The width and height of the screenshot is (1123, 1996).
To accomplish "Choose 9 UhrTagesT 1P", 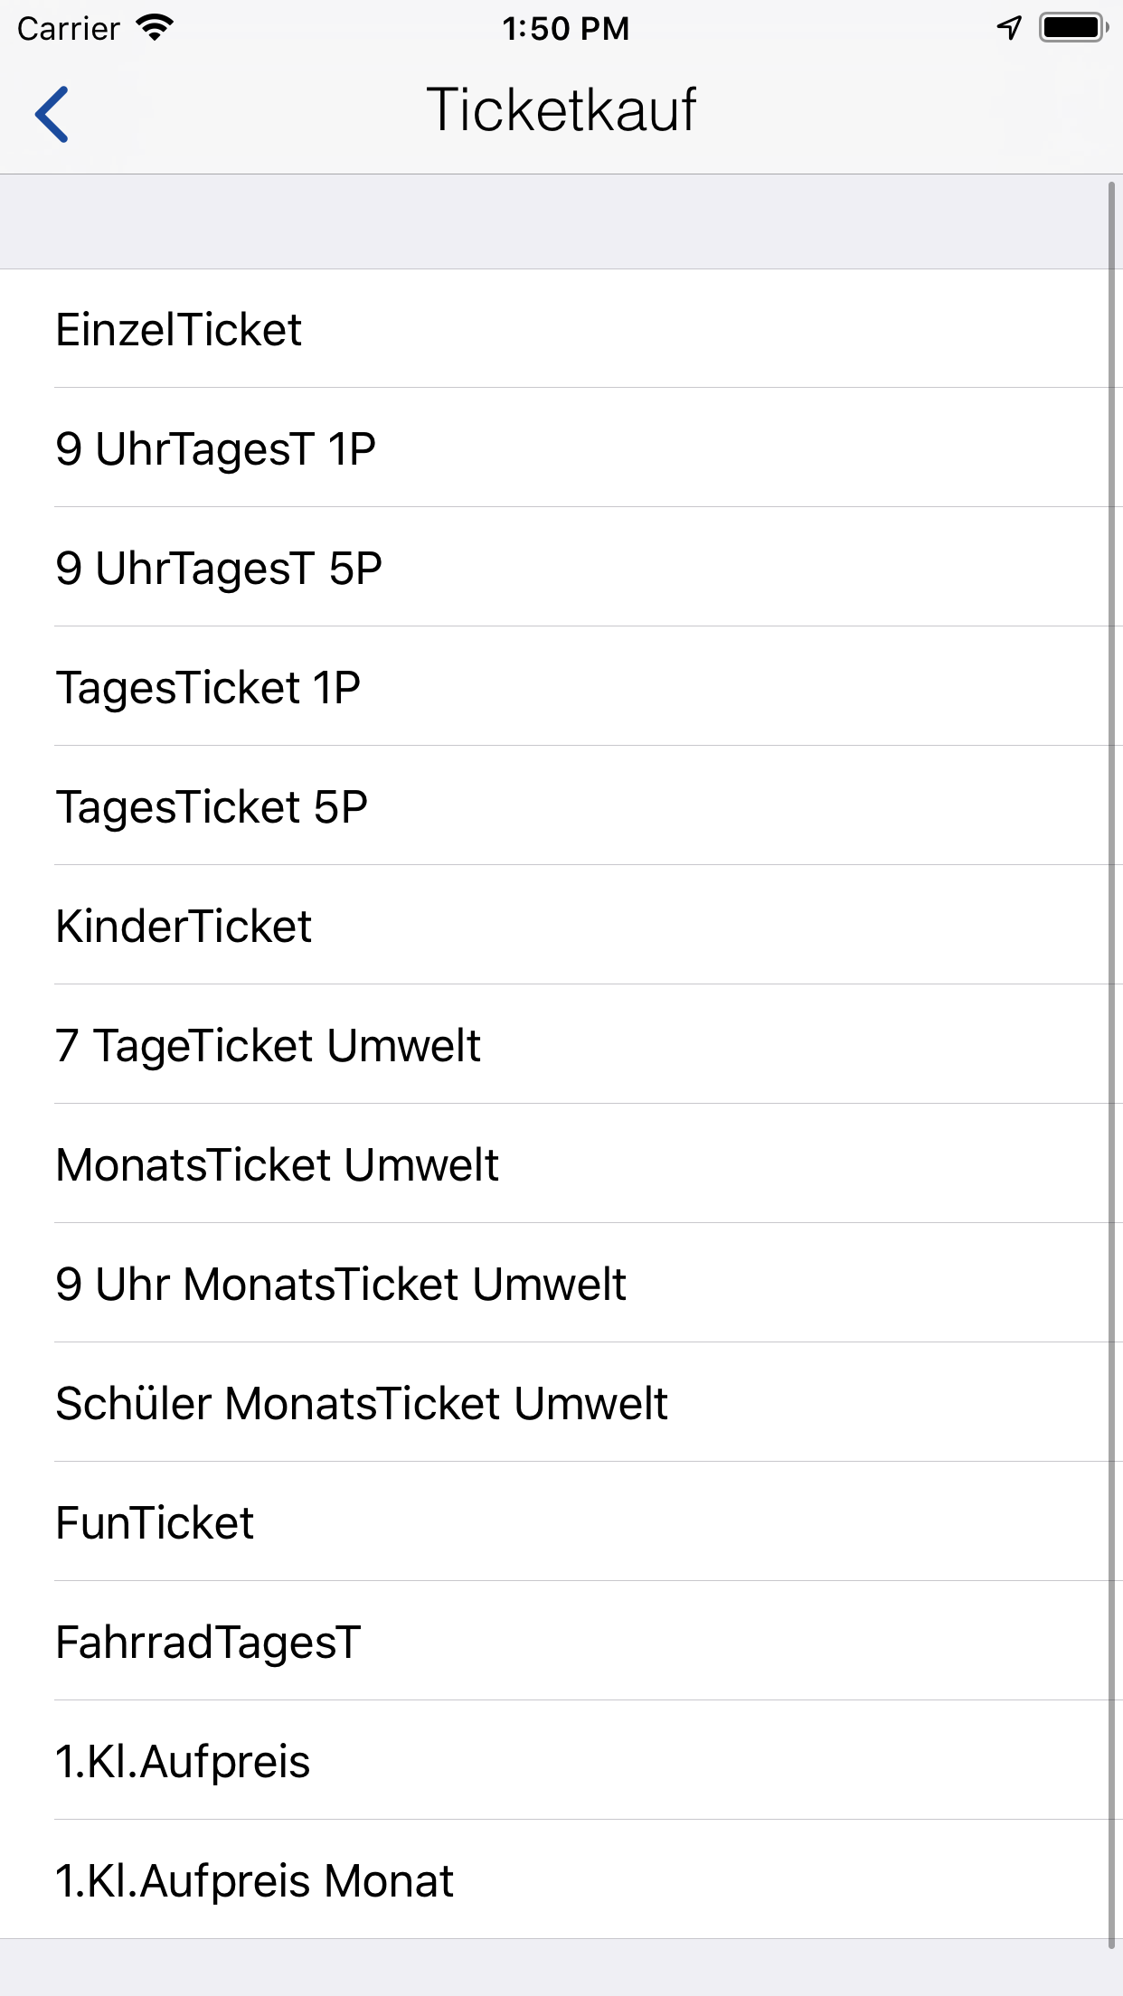I will click(x=561, y=447).
